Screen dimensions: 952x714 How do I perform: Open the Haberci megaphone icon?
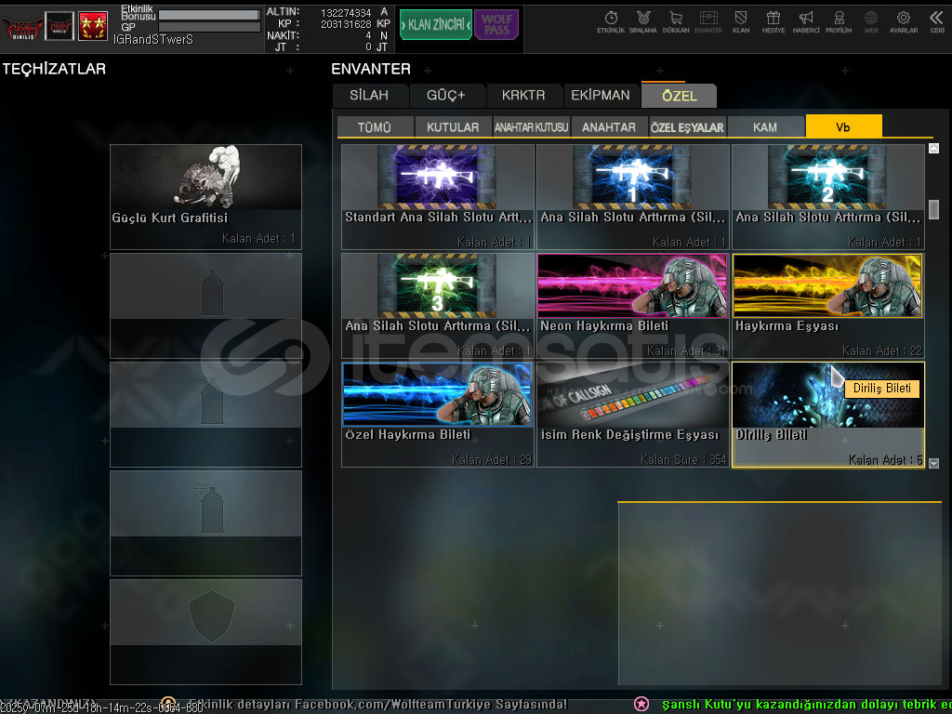[806, 22]
